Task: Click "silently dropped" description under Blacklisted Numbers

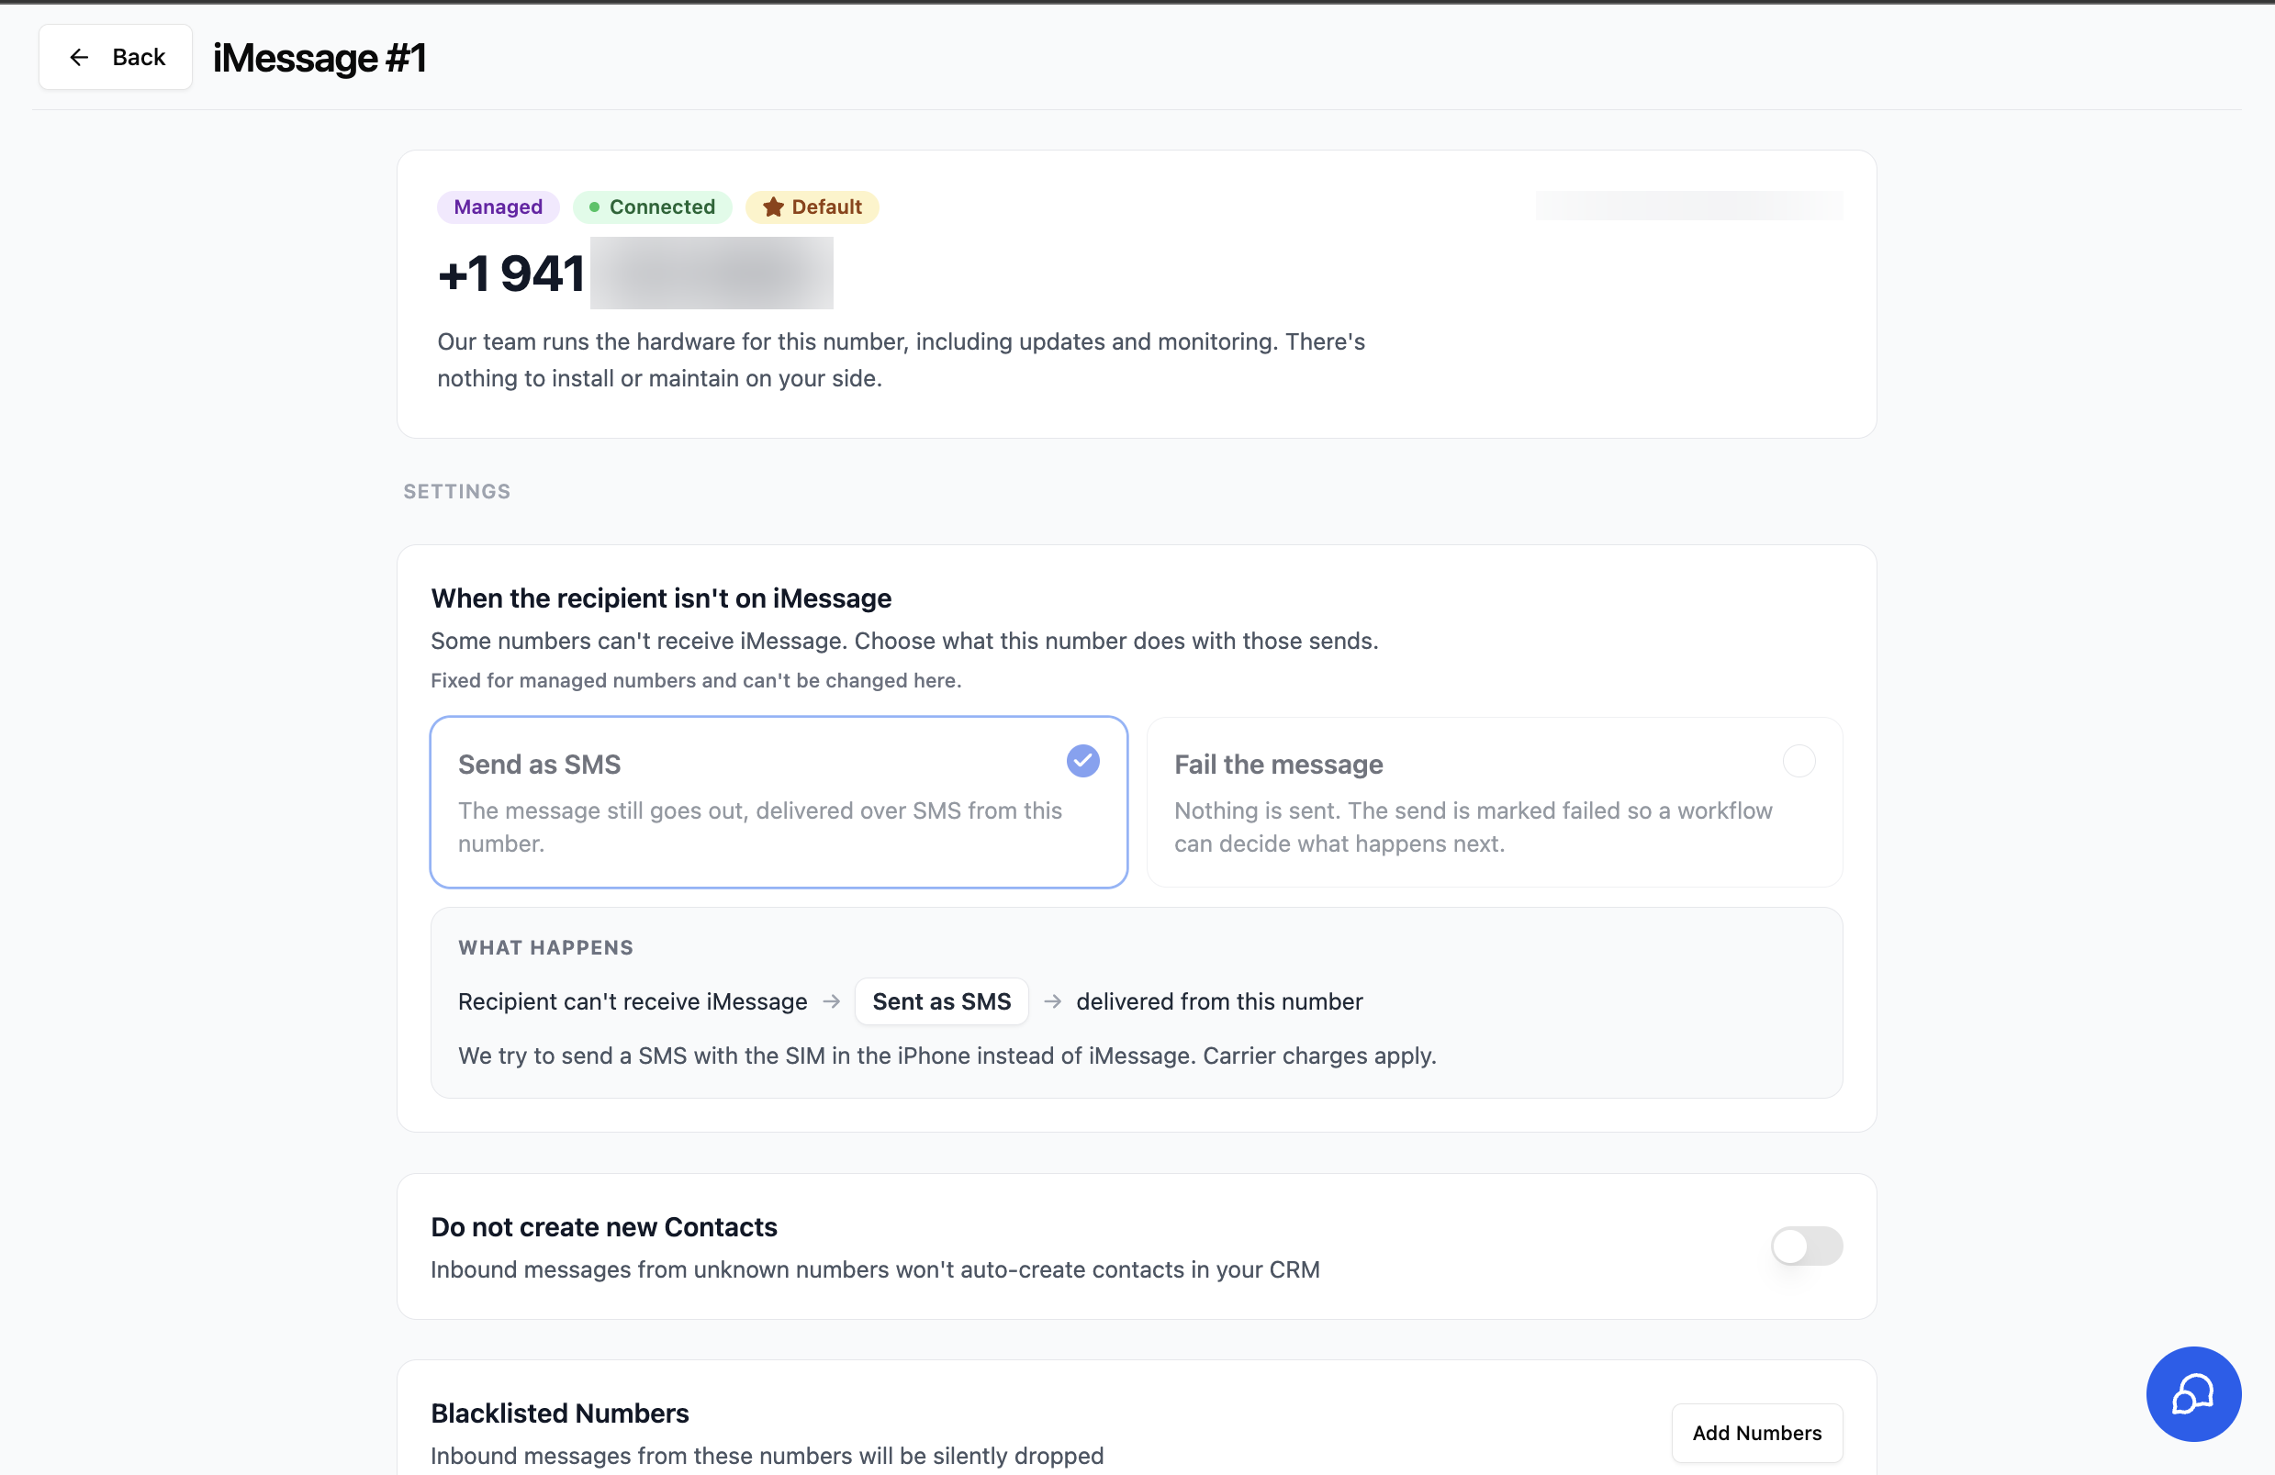Action: tap(767, 1456)
